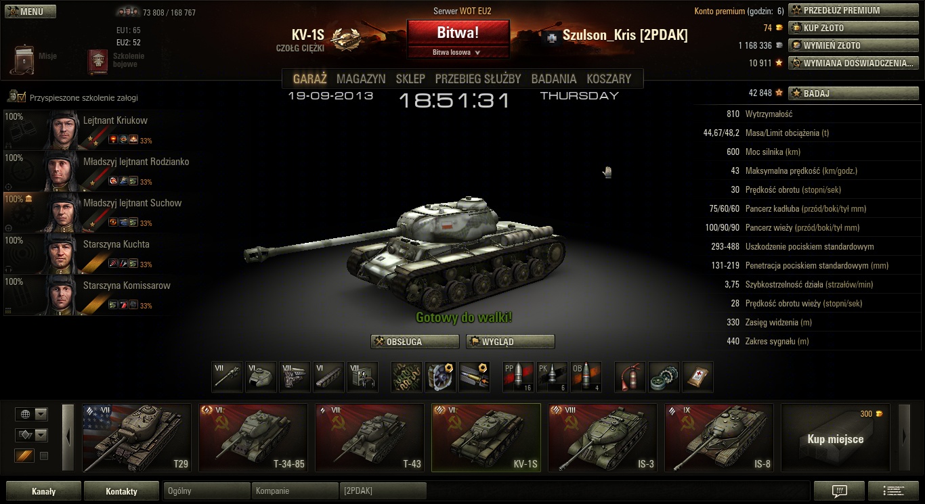The image size is (925, 504).
Task: Select the IS-3 tank thumbnail
Action: [x=603, y=438]
